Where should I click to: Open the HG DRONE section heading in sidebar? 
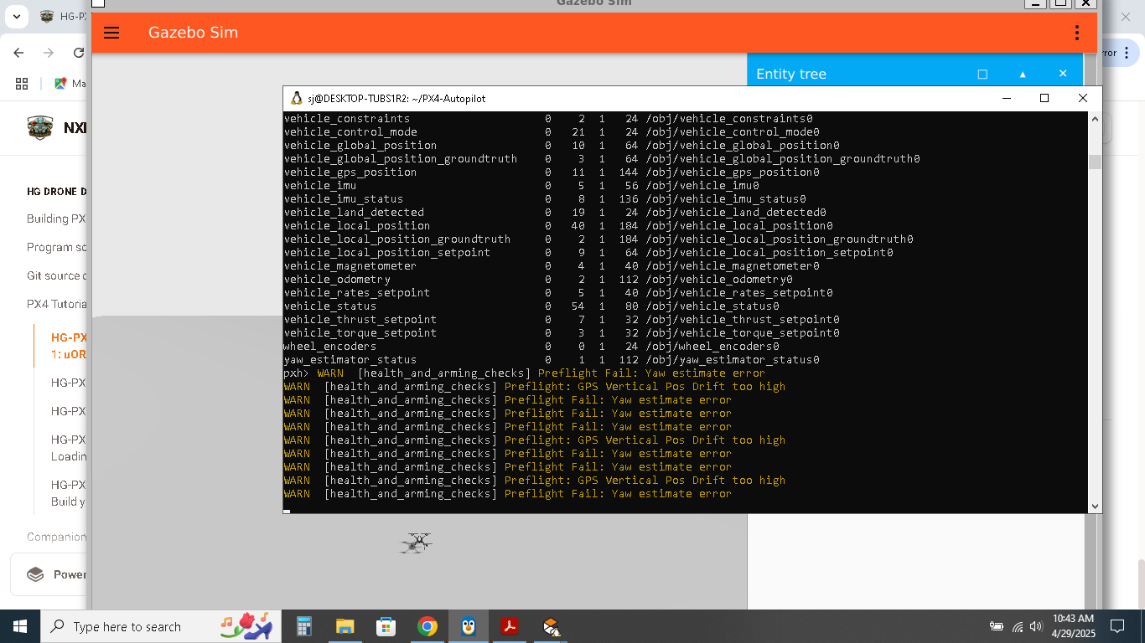(57, 191)
